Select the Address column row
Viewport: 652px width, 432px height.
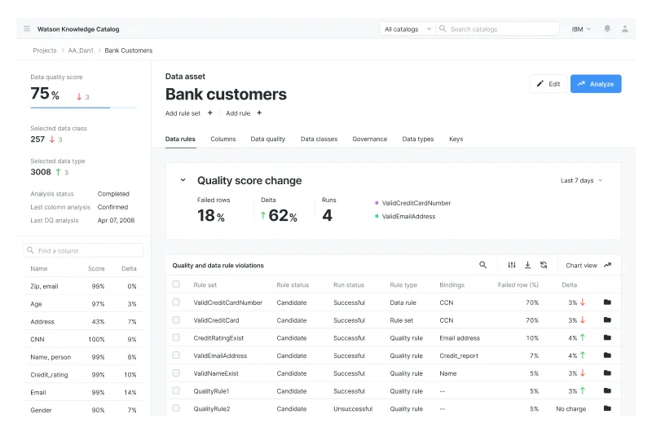pyautogui.click(x=83, y=321)
